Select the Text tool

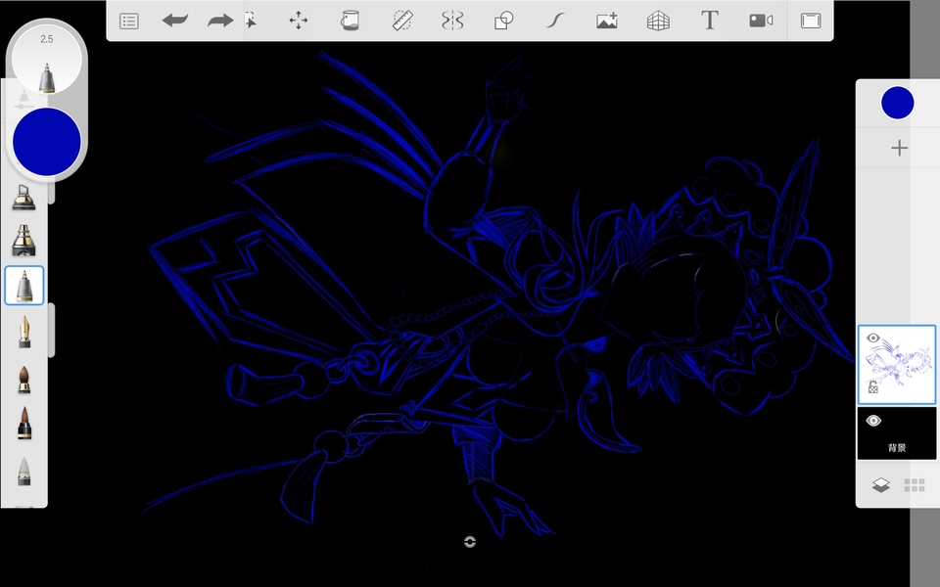[710, 21]
